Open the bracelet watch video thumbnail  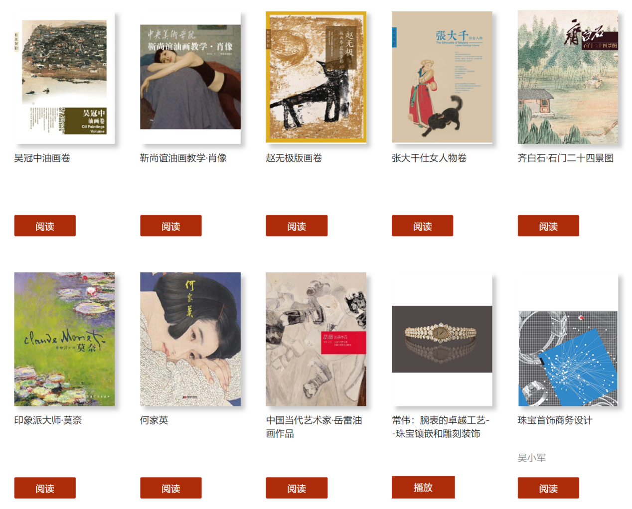coord(442,339)
